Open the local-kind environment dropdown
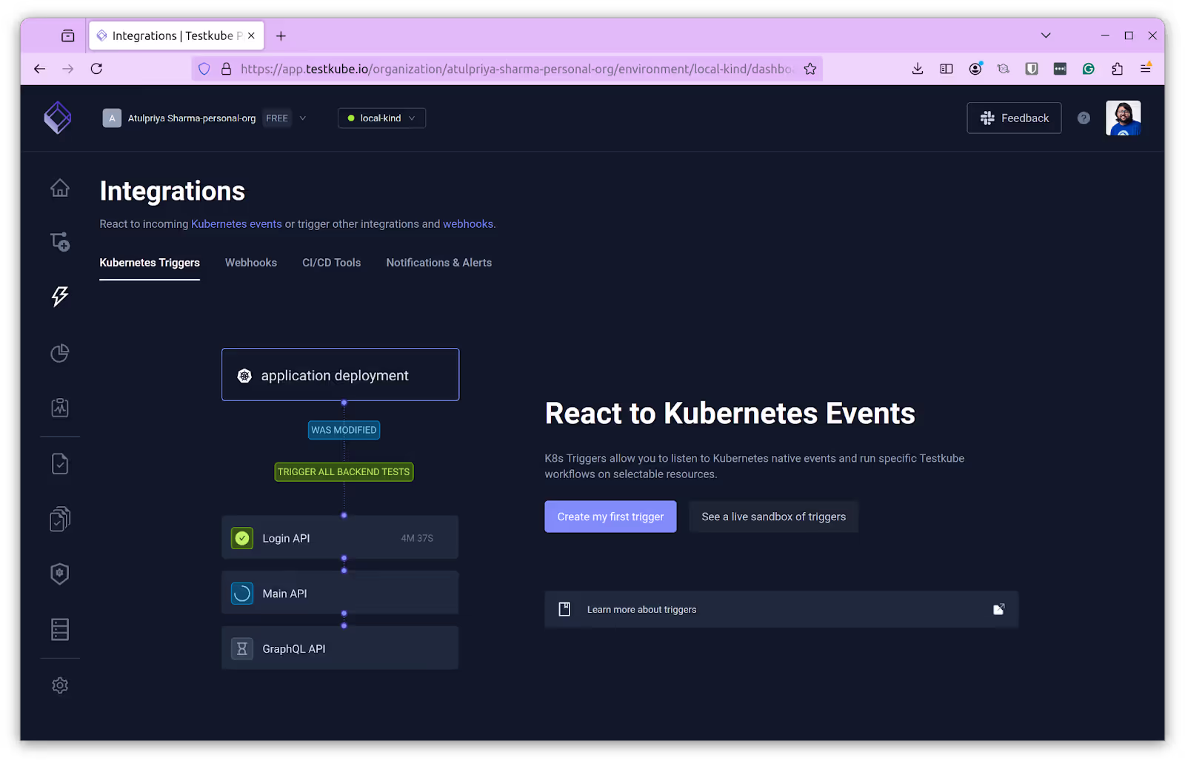This screenshot has width=1185, height=763. click(x=381, y=118)
